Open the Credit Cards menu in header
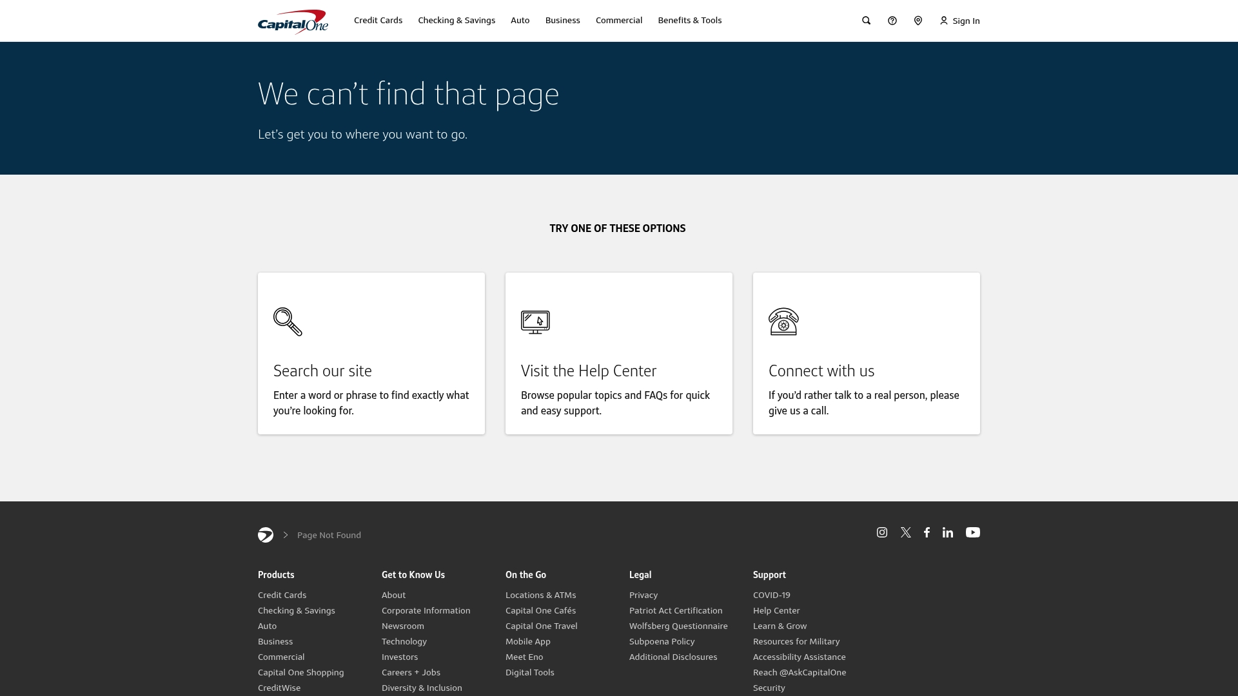The height and width of the screenshot is (696, 1238). (378, 21)
